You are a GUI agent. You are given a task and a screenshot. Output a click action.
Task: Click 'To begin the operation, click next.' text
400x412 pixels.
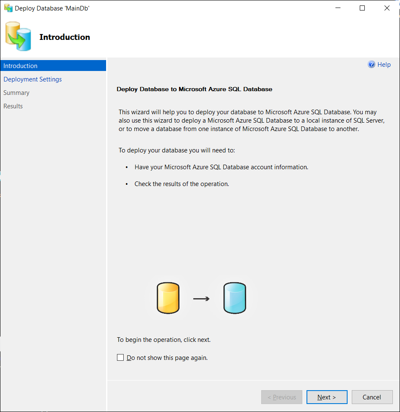[x=164, y=340]
